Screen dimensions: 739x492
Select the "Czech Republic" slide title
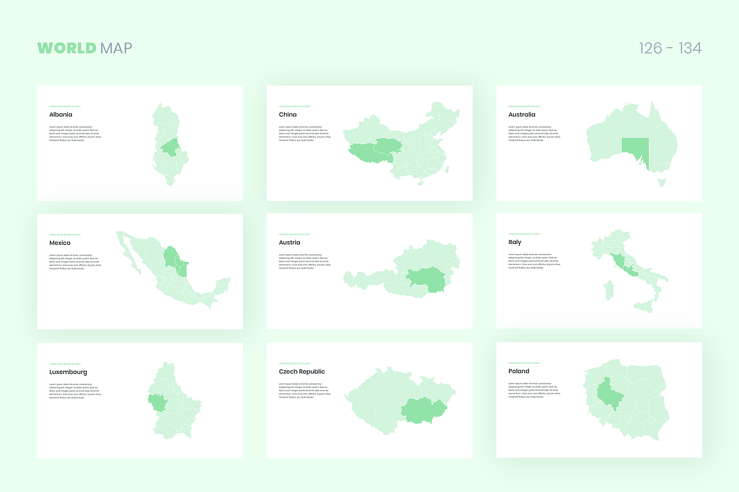tap(302, 371)
